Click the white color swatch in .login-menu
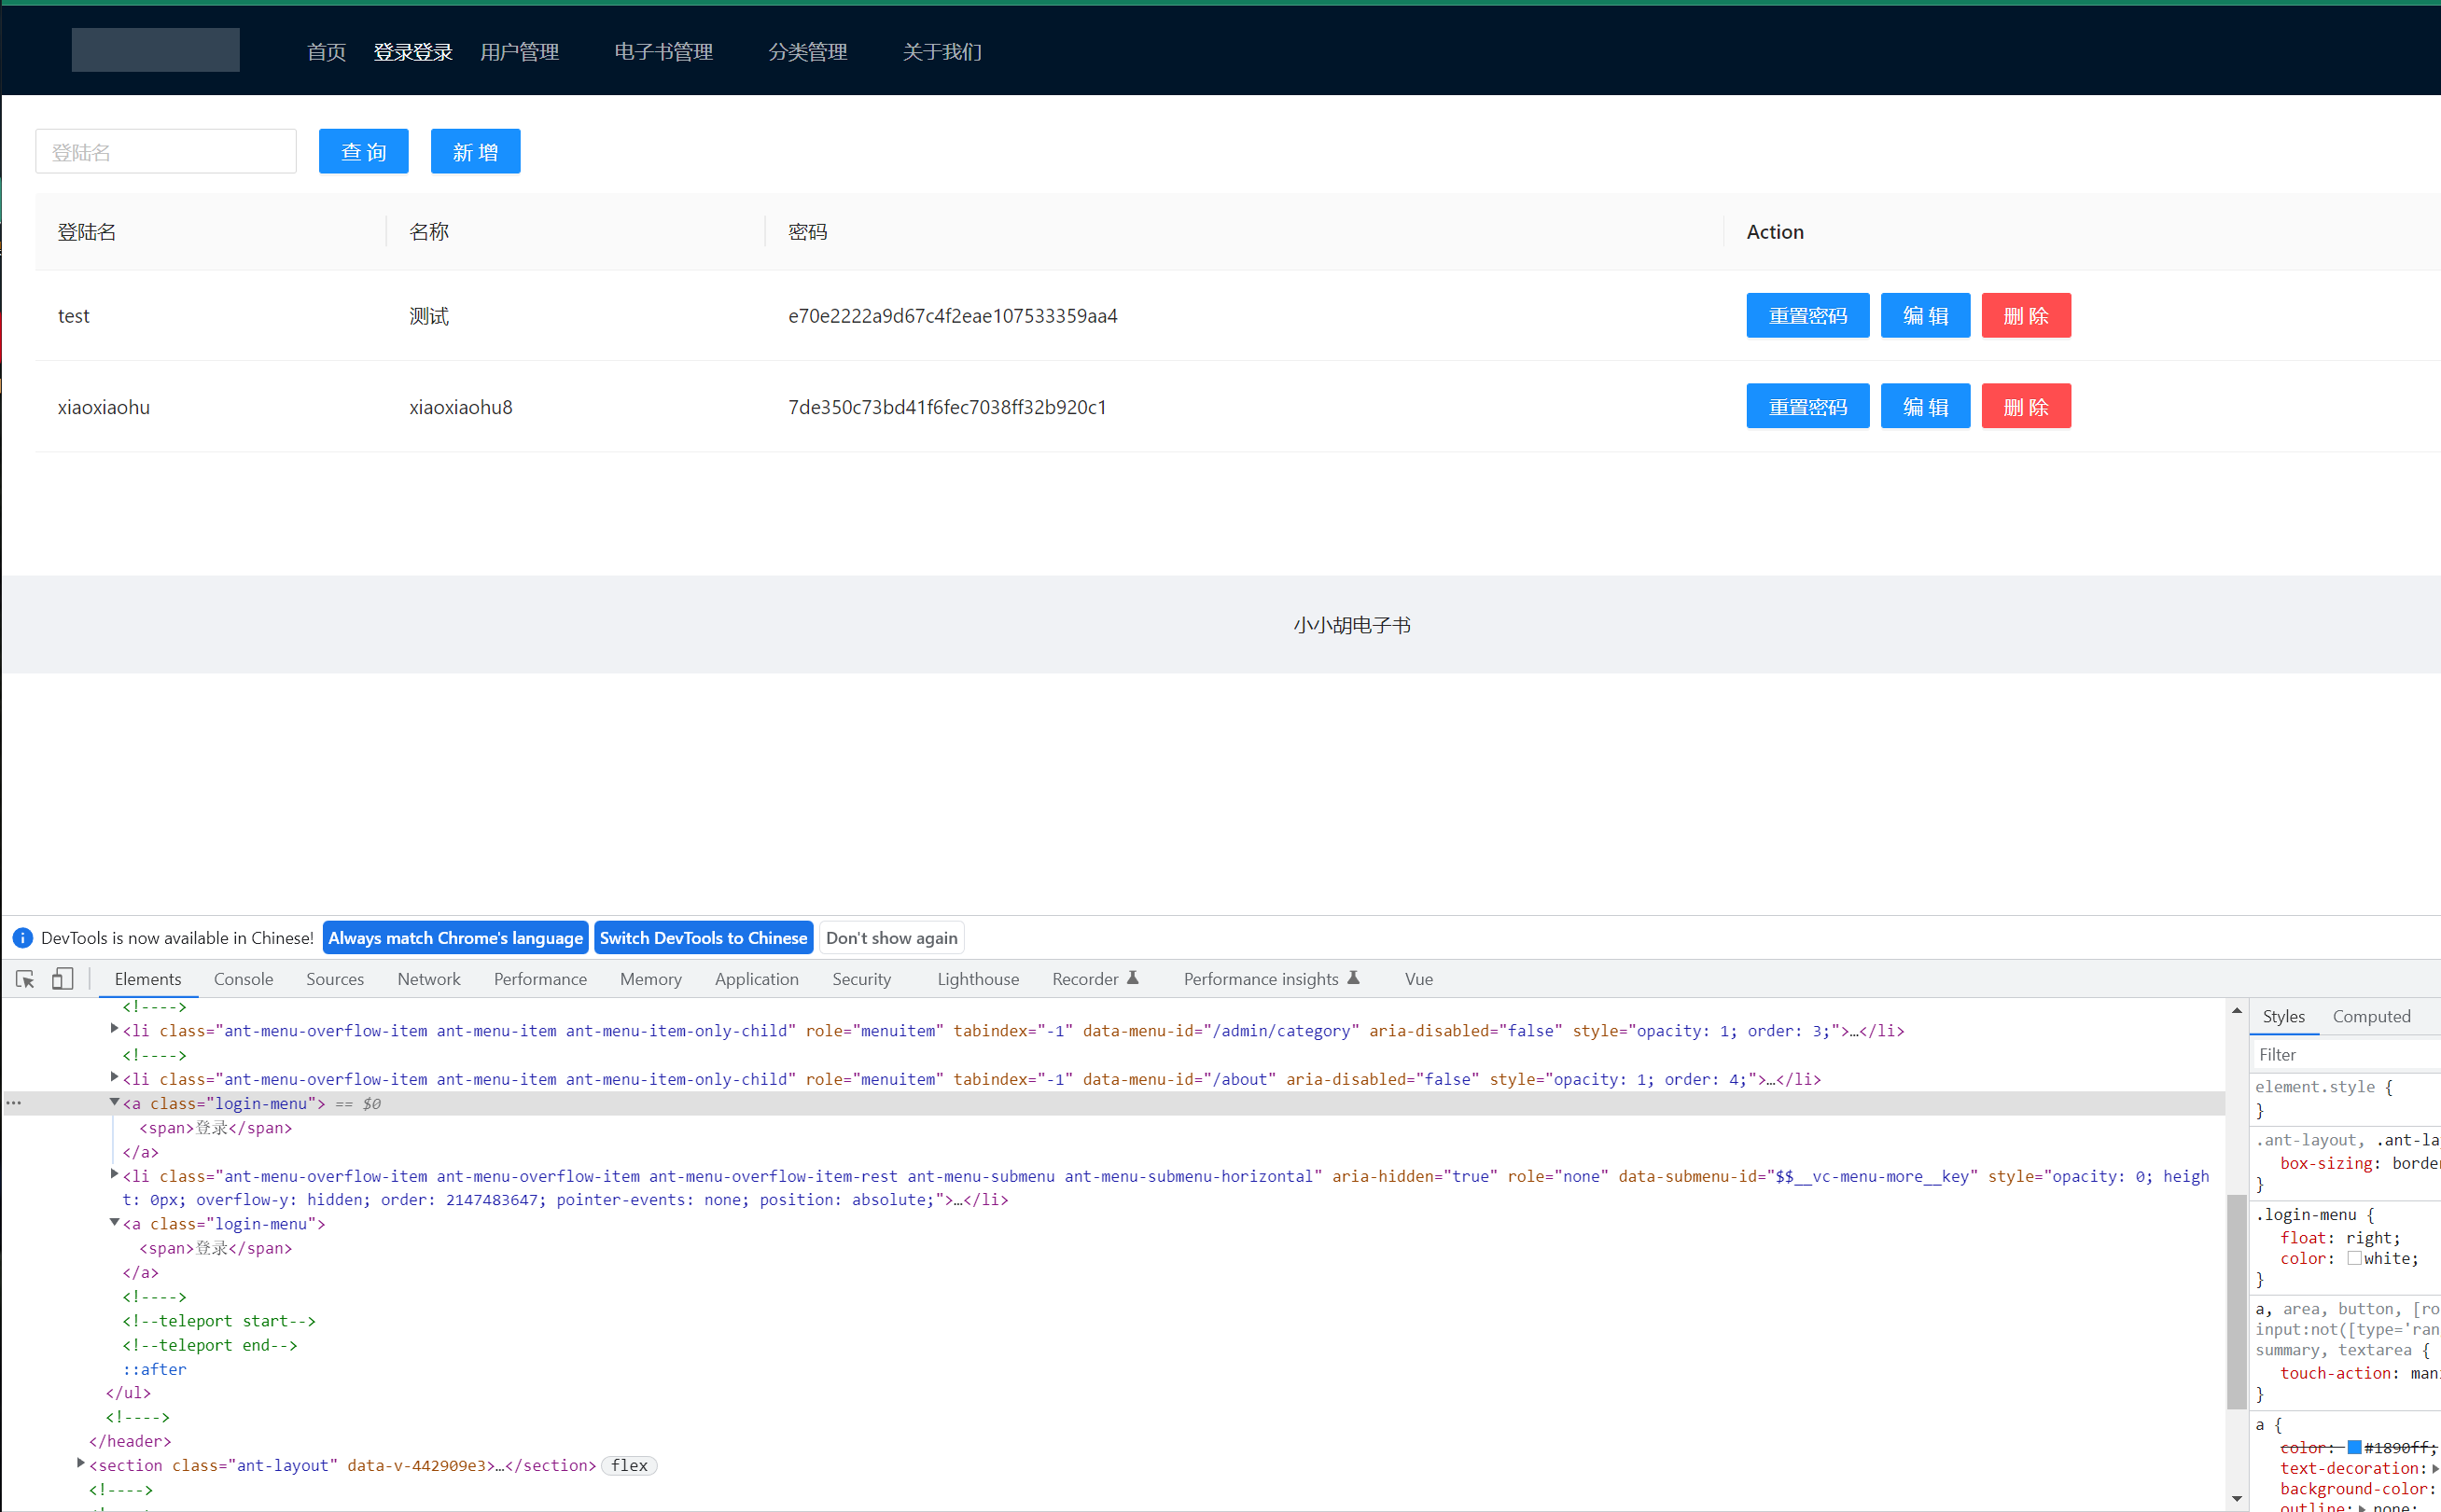The height and width of the screenshot is (1512, 2441). [2354, 1259]
